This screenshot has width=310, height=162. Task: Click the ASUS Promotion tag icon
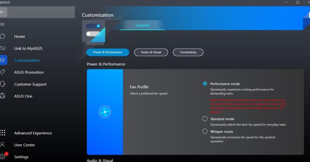click(x=2, y=72)
